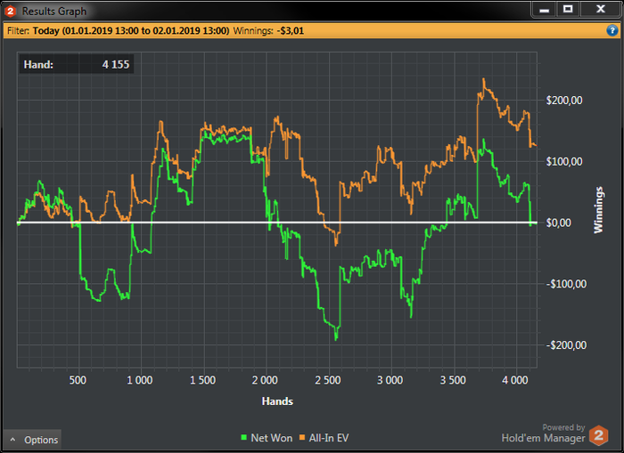Click the -$100,00 y-axis label
The image size is (624, 453).
pos(566,284)
